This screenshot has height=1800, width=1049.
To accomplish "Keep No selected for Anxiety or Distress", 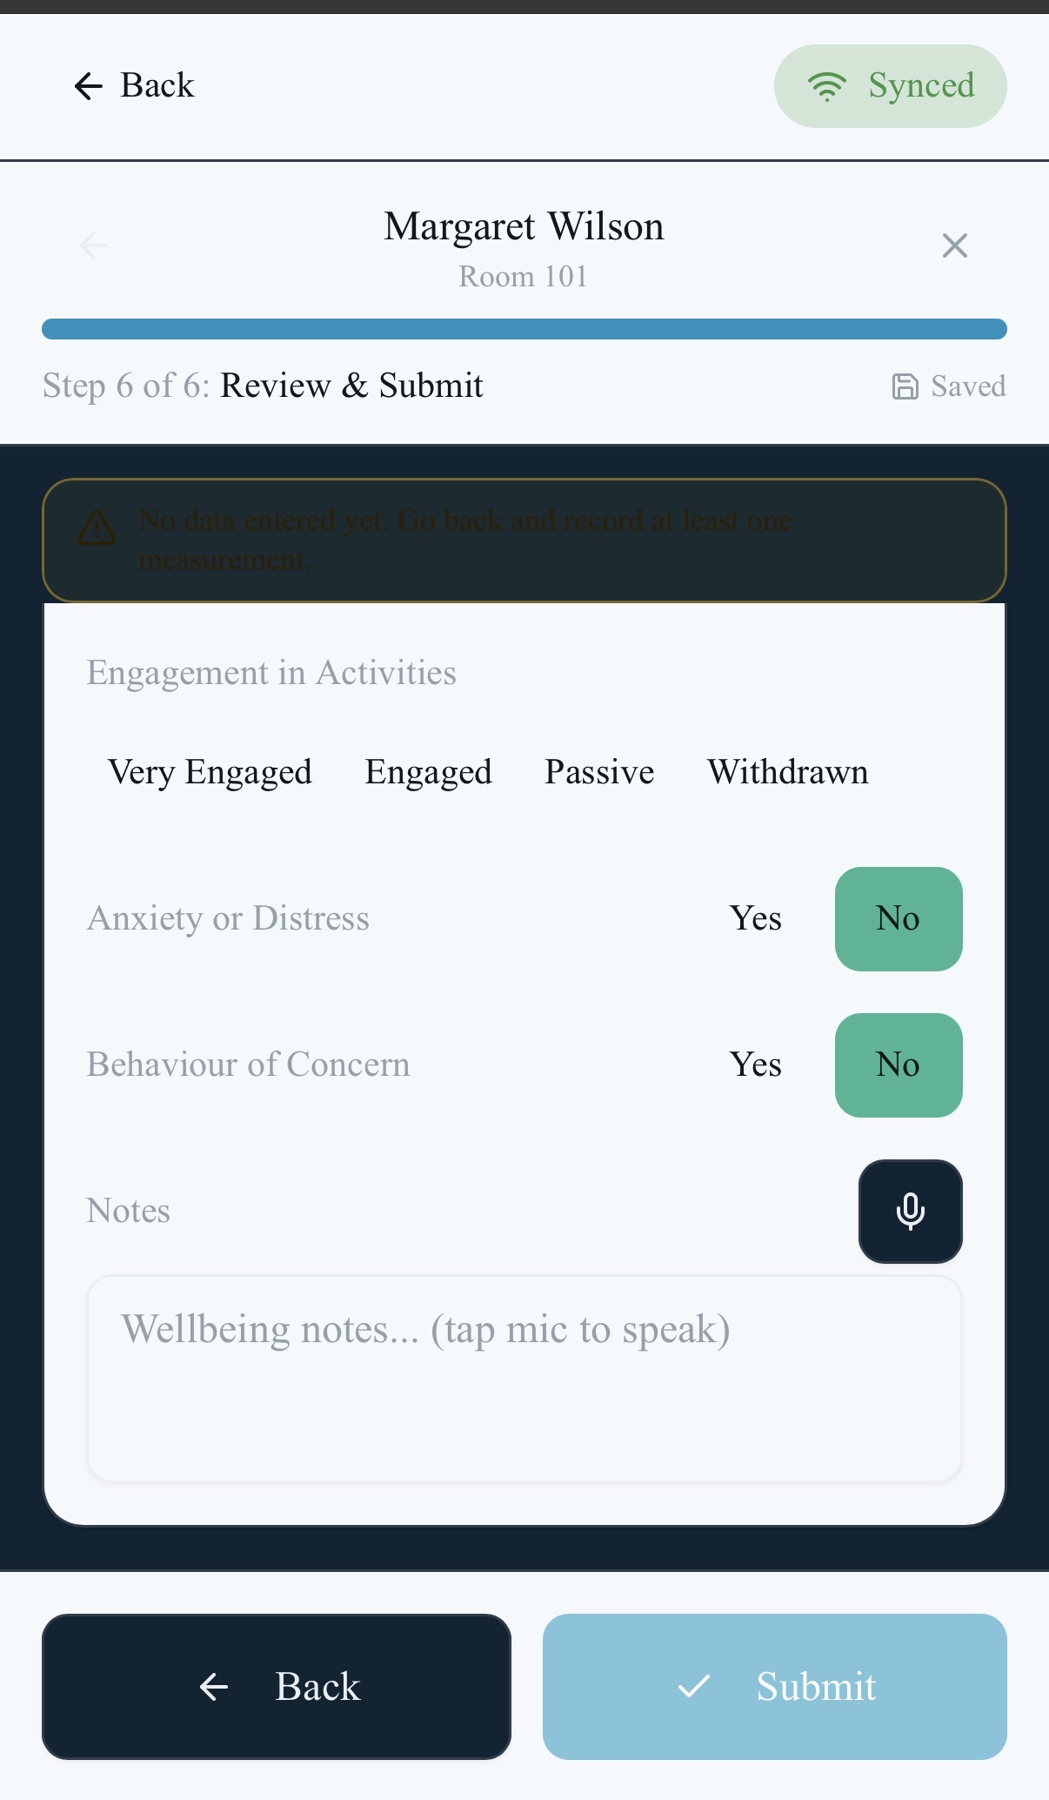I will 899,918.
